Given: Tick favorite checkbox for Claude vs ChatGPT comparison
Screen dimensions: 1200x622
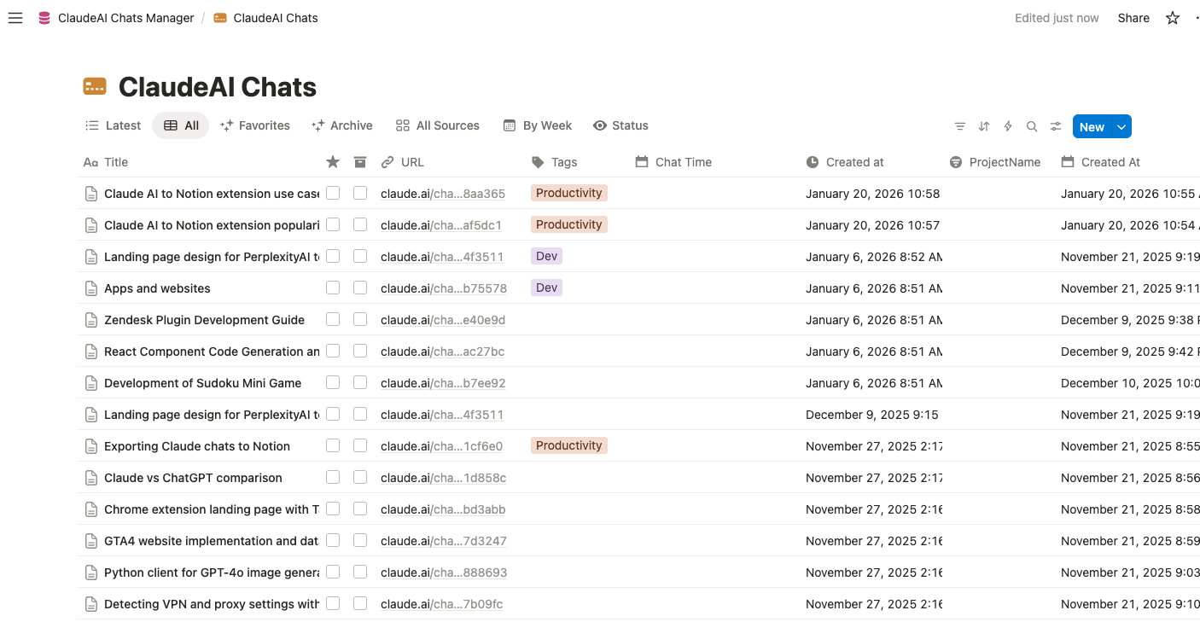Looking at the screenshot, I should click(333, 478).
